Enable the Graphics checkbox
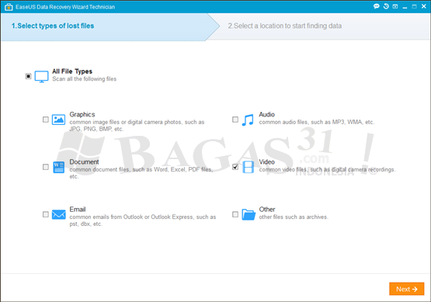 [46, 120]
